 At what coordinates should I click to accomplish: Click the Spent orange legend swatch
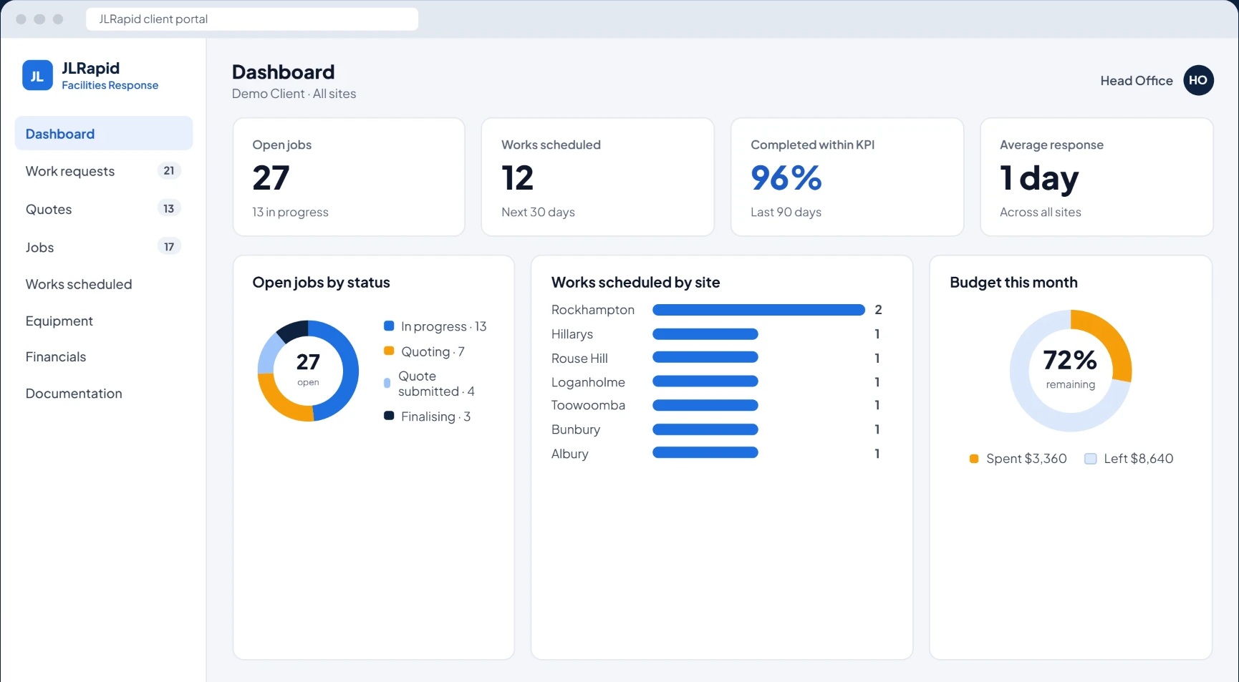[x=974, y=459]
